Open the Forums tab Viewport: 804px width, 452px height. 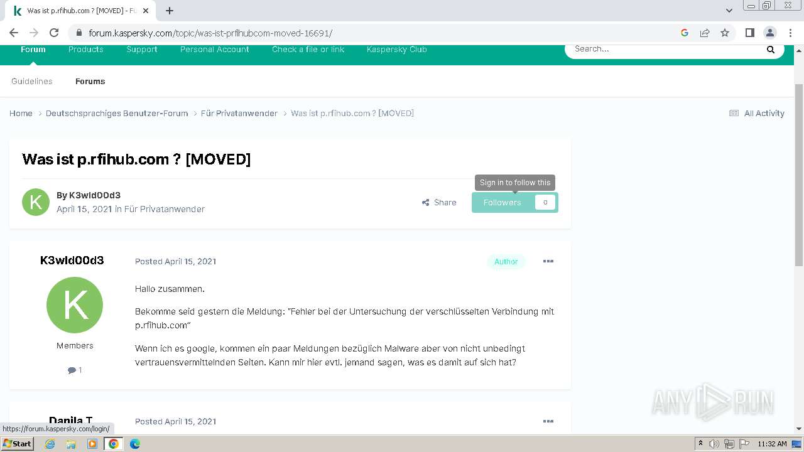[90, 82]
